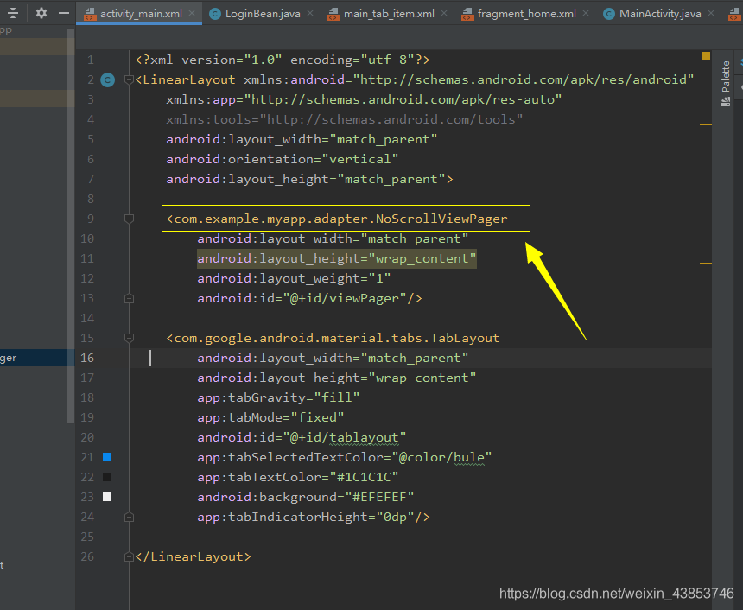Open the blue color swatch on line 21
This screenshot has width=743, height=610.
pos(107,457)
